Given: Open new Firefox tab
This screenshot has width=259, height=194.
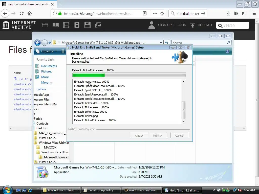Looking at the screenshot, I should (61, 4).
